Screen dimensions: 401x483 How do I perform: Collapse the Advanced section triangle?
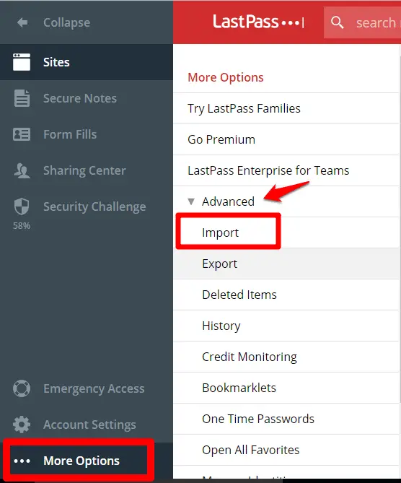coord(191,201)
